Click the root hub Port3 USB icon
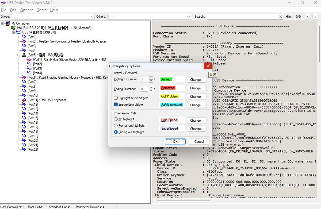The image size is (321, 209). point(24,46)
